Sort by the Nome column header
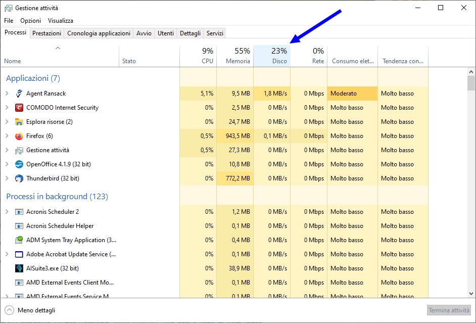This screenshot has height=323, width=476. click(x=60, y=57)
